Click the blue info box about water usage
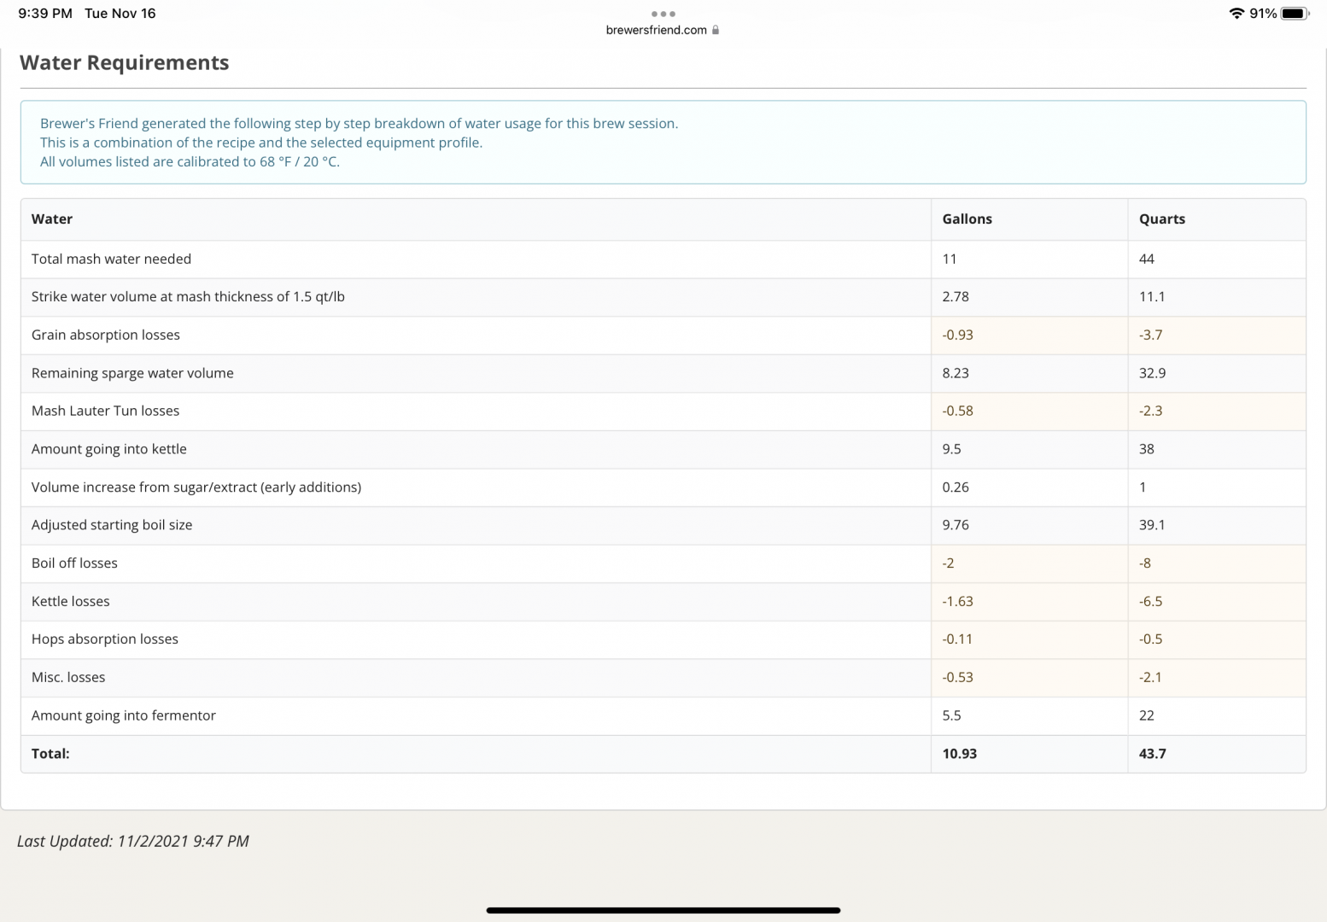The image size is (1327, 922). coord(663,143)
